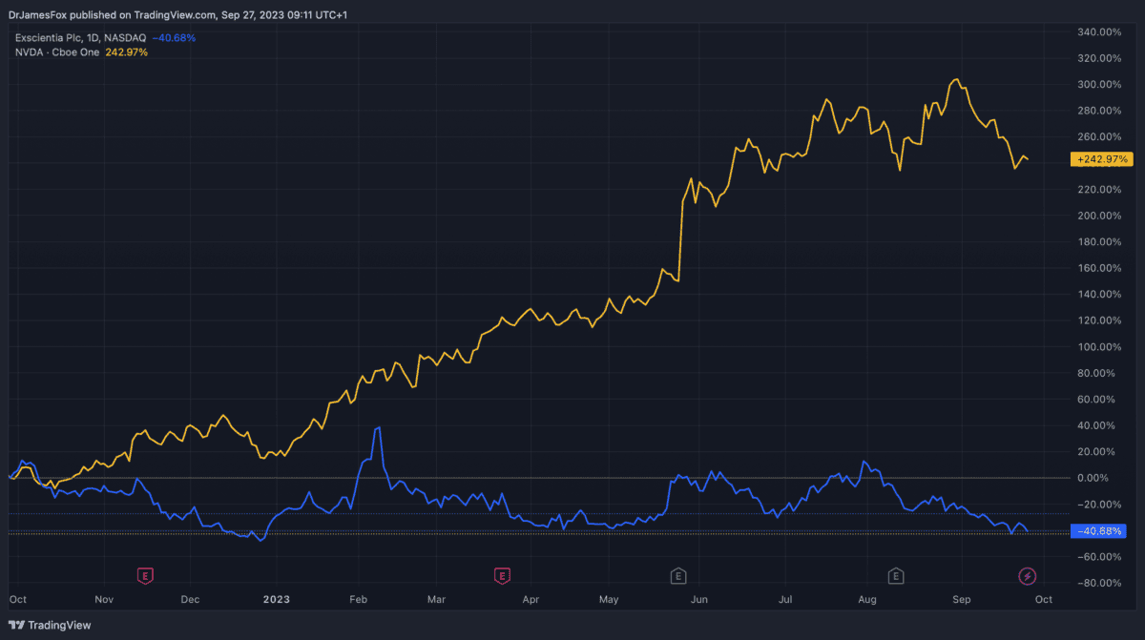
Task: Click the pink lightning event marker
Action: (x=1028, y=575)
